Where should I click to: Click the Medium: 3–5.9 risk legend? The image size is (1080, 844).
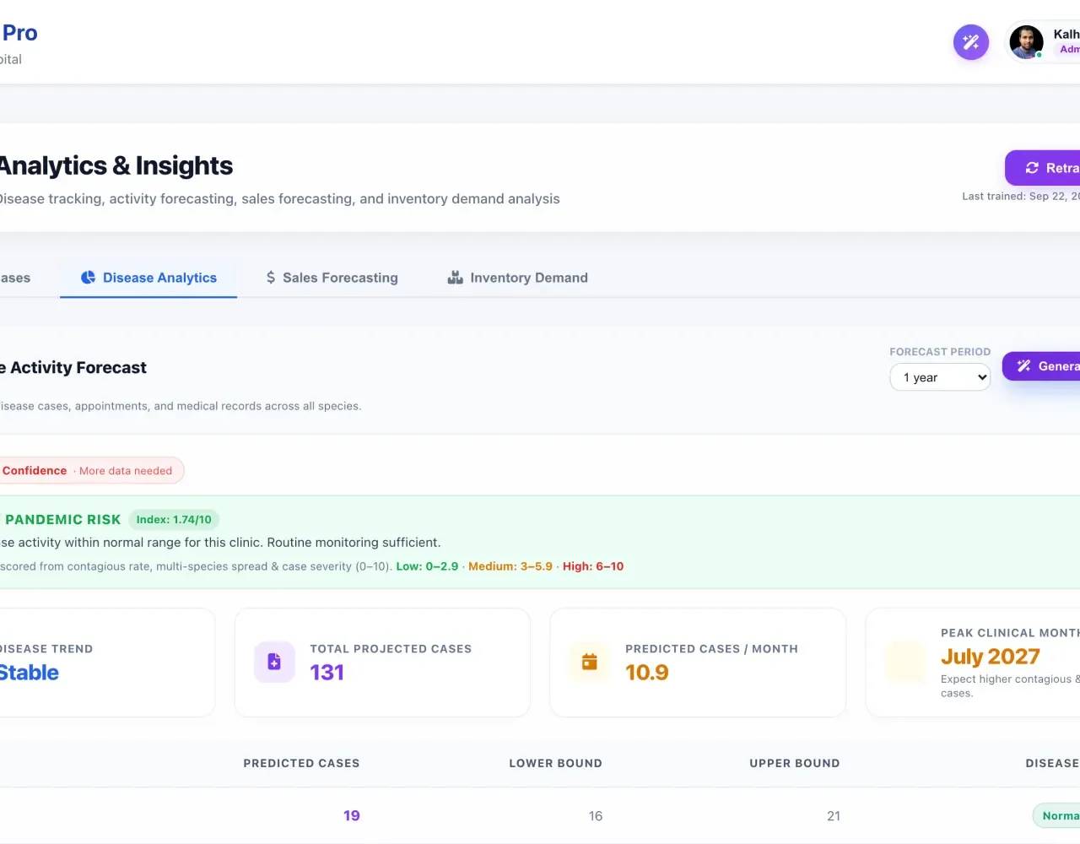coord(510,566)
